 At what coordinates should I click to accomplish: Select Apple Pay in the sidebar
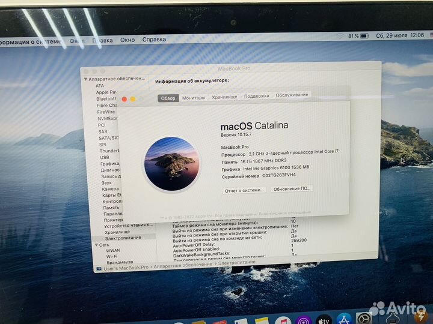click(106, 92)
